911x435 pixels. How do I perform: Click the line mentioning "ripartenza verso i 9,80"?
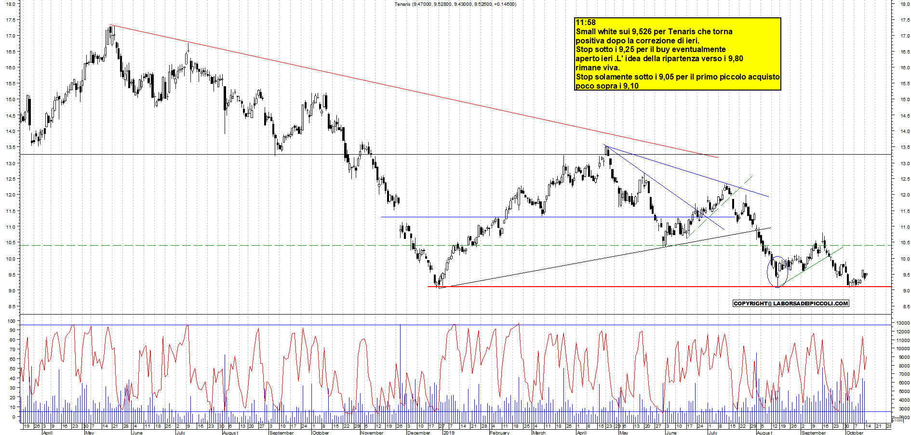click(659, 59)
